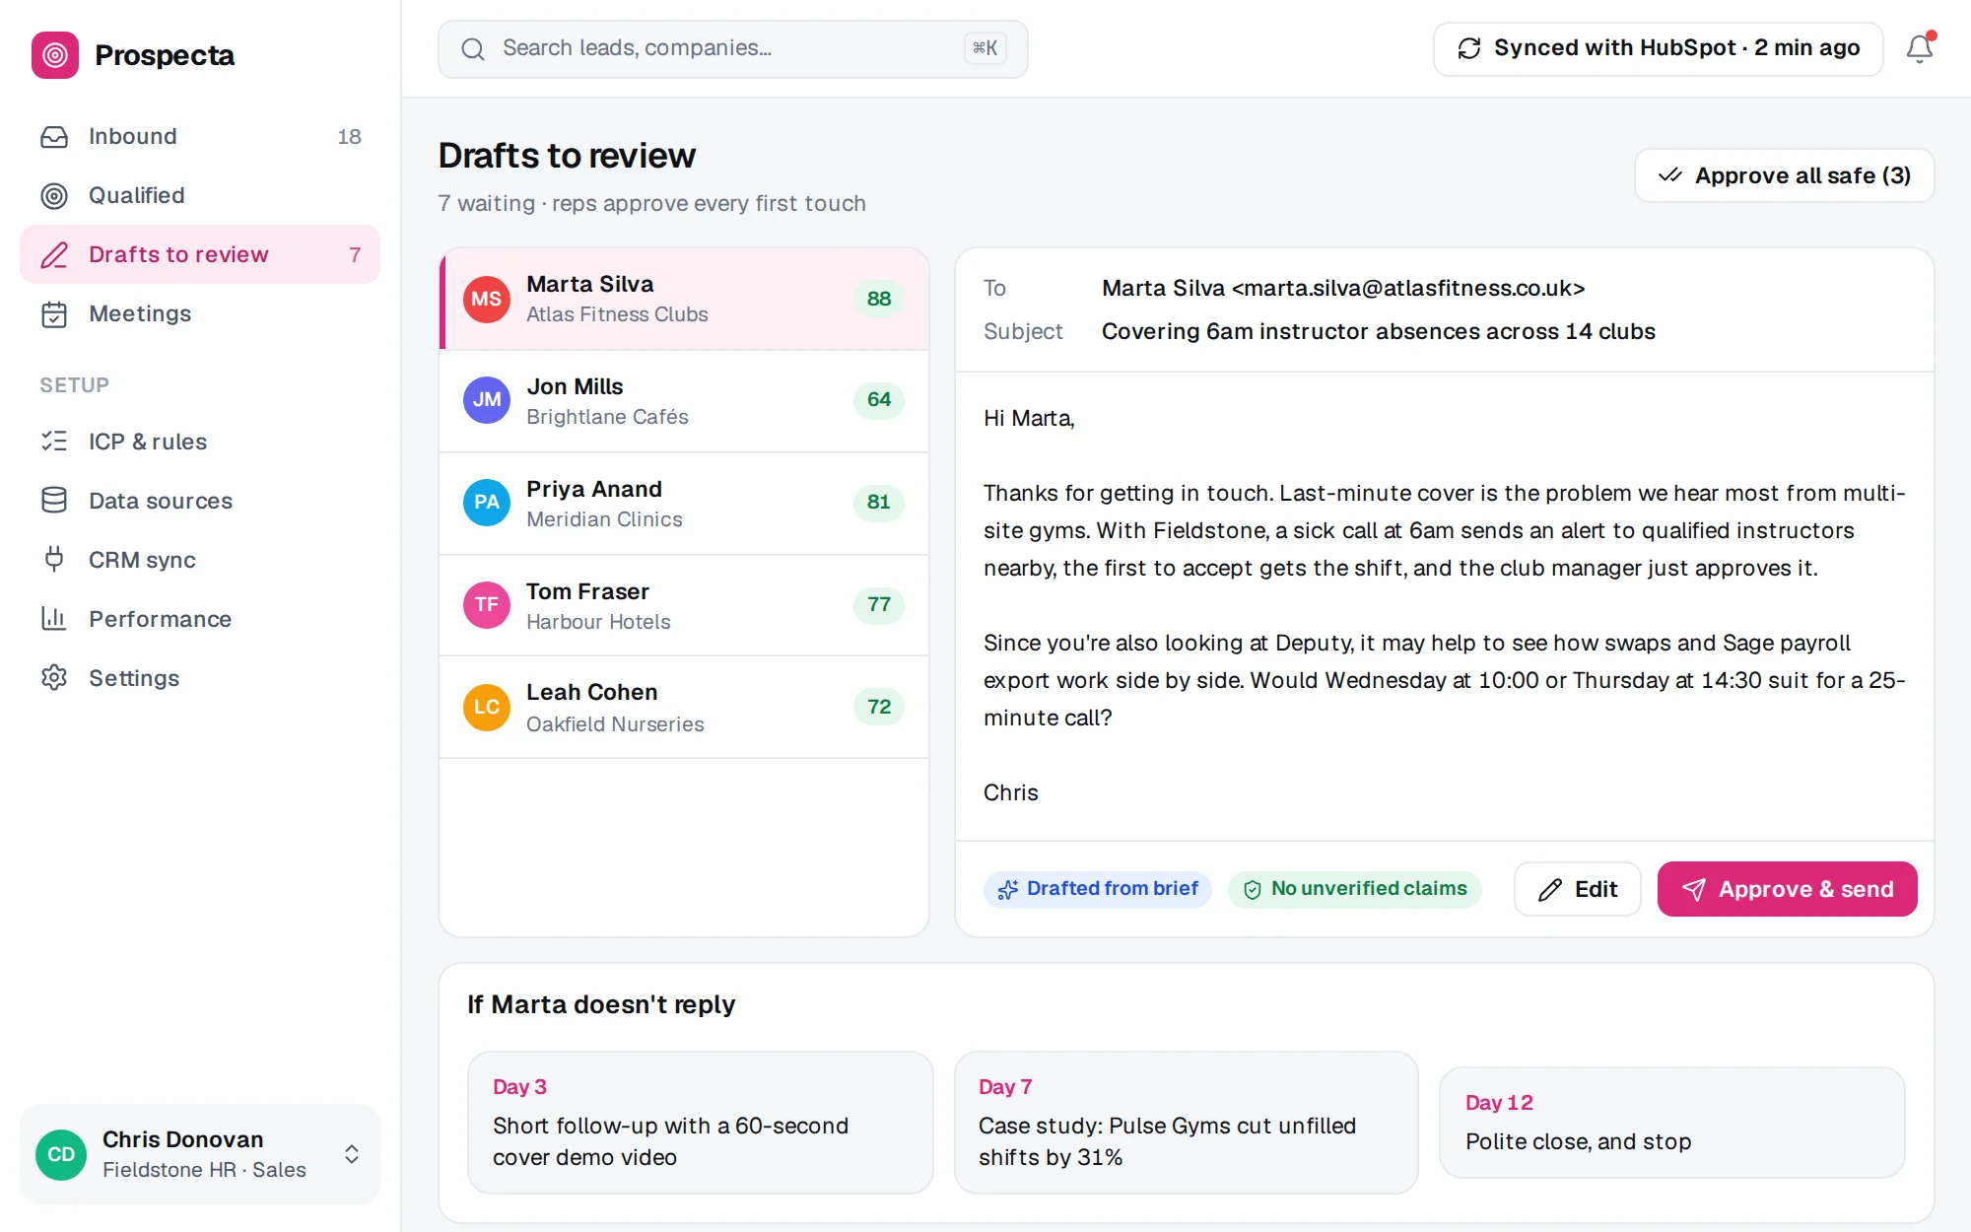Screen dimensions: 1971x1232
Task: Select the Day 3 follow-up card
Action: [700, 1123]
